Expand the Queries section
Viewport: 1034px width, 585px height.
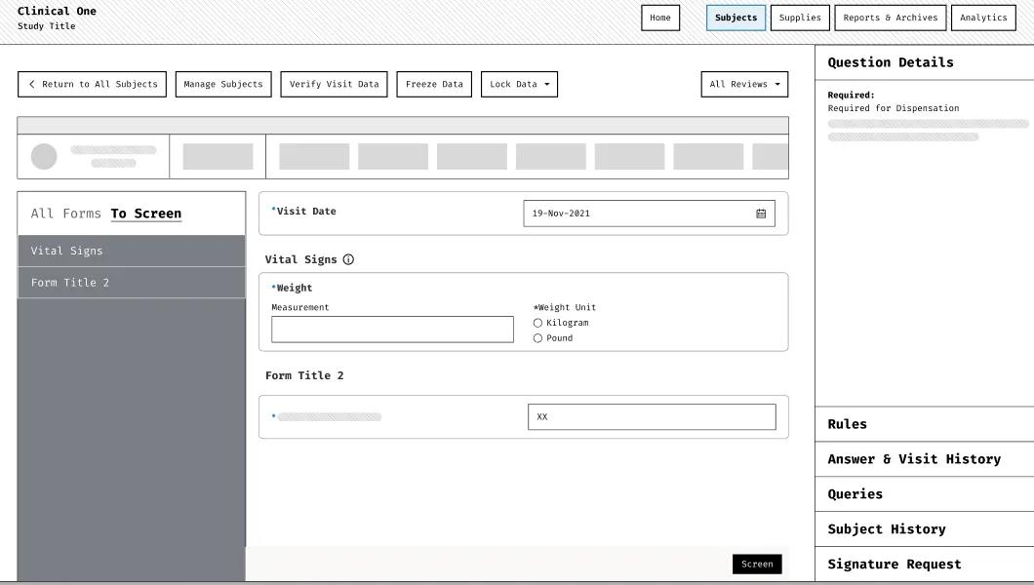pyautogui.click(x=925, y=494)
